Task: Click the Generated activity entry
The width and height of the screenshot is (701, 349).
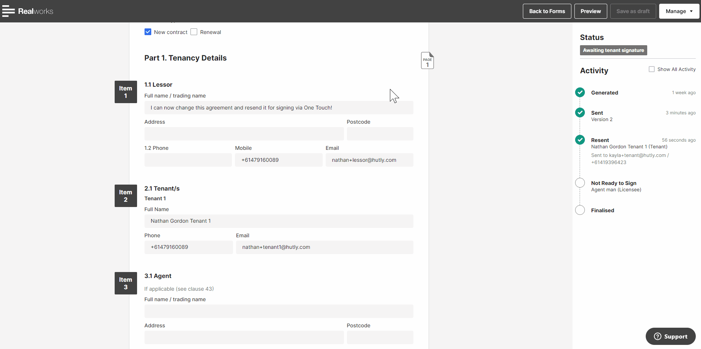Action: 604,93
